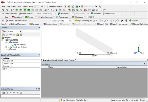The height and width of the screenshot is (102, 148).
Task: Open the Tools menu
Action: click(25, 6)
